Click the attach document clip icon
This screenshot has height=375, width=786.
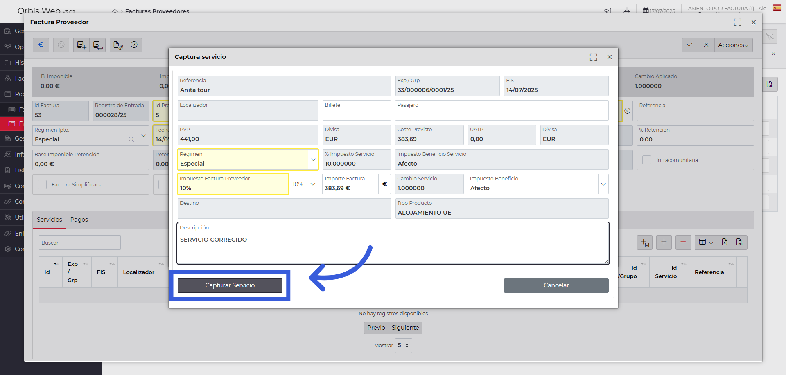(x=118, y=45)
